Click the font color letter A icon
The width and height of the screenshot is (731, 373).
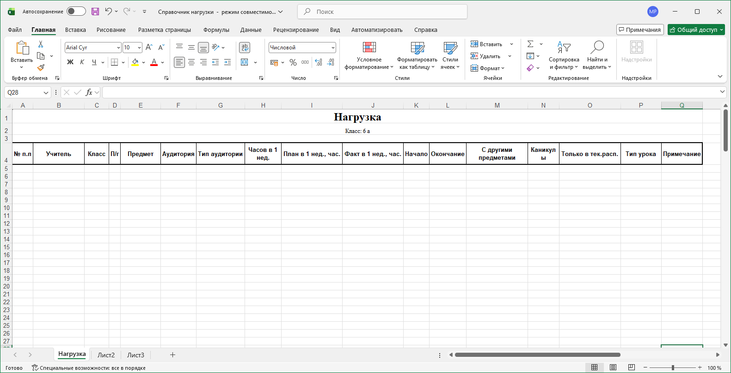coord(154,62)
